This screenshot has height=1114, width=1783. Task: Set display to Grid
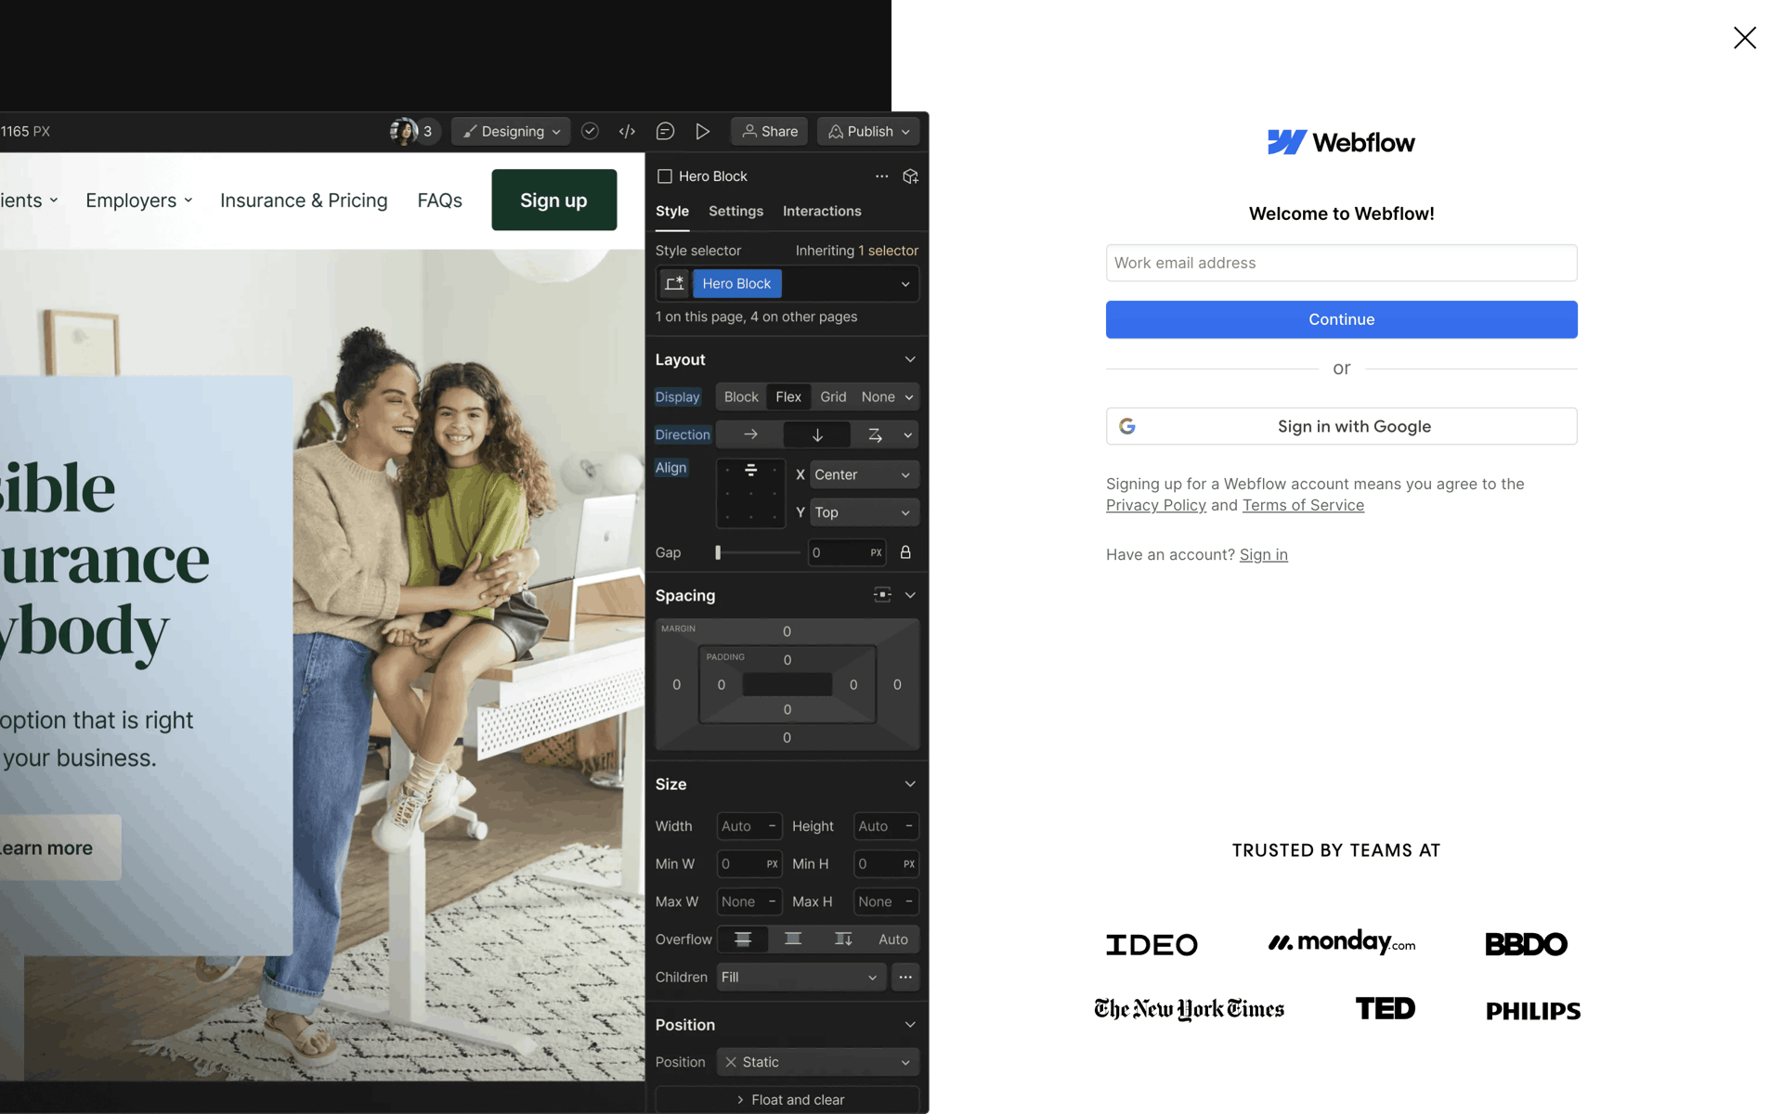click(833, 396)
